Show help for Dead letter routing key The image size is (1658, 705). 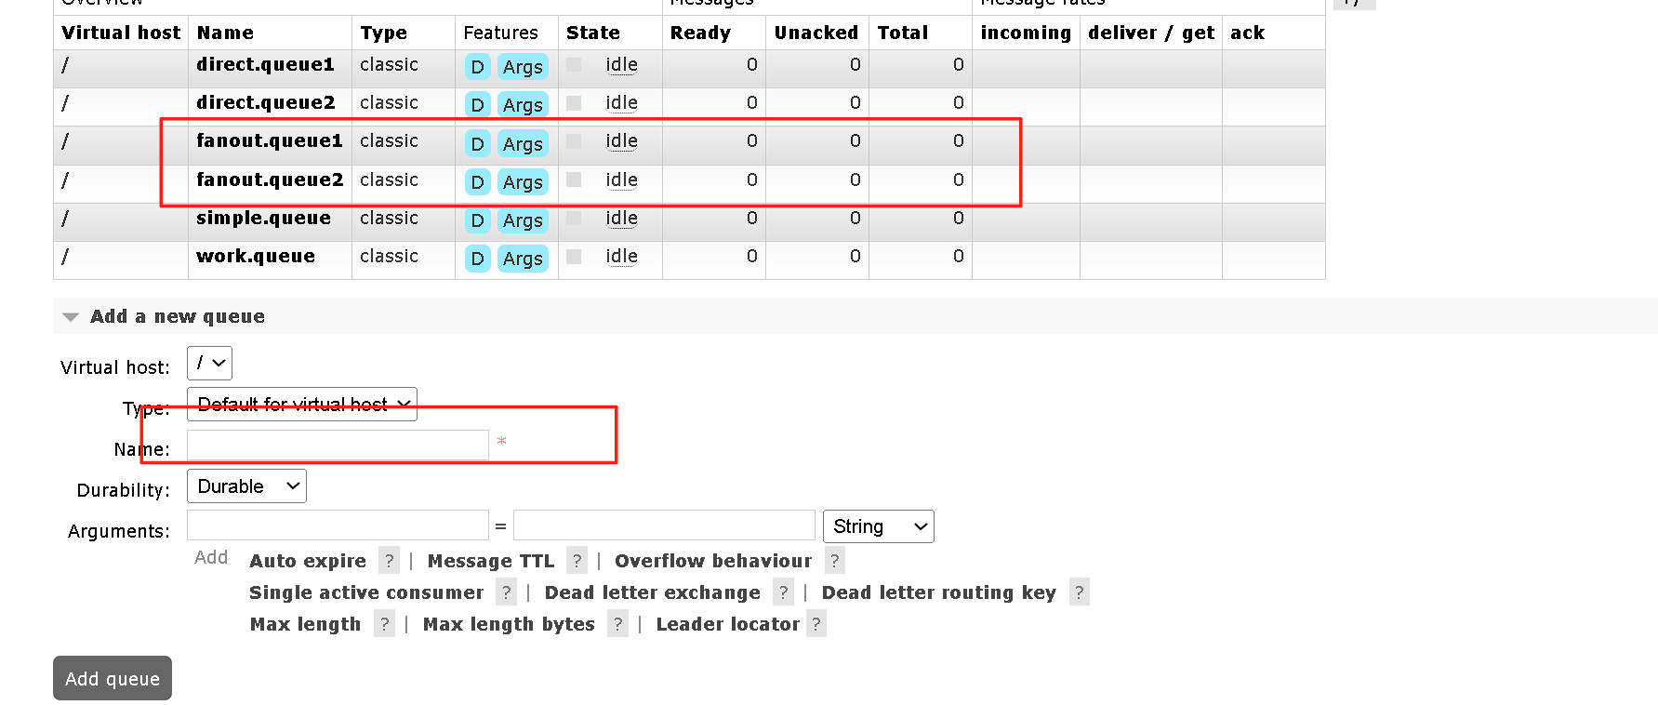click(x=1080, y=592)
